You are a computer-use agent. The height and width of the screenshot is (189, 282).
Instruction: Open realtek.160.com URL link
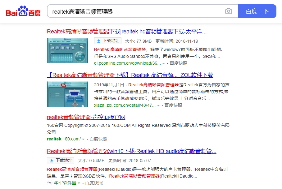pyautogui.click(x=64, y=139)
